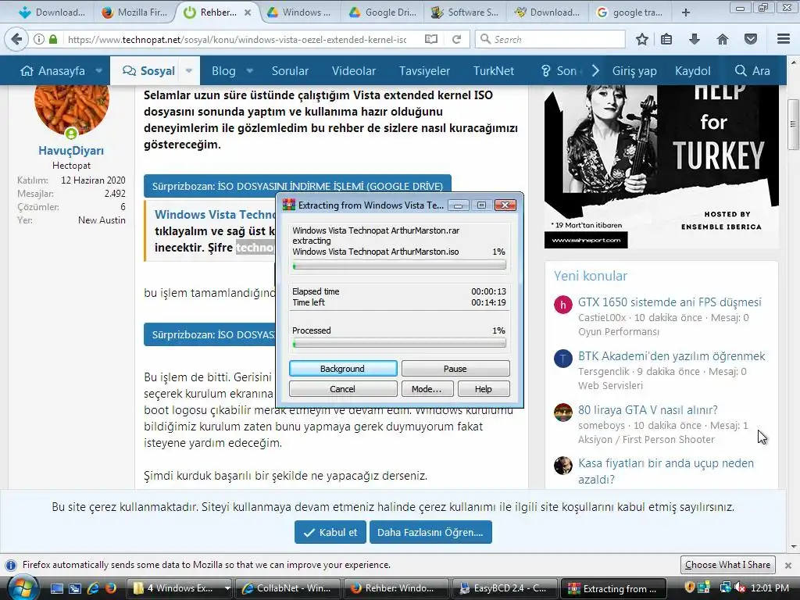Reload the current page
Viewport: 800px width, 600px height.
[456, 39]
